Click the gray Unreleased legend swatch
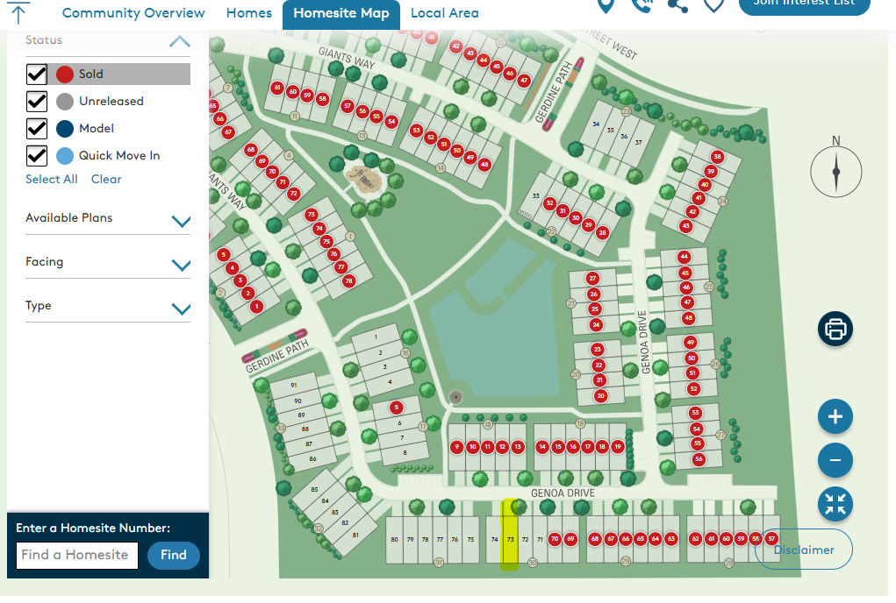This screenshot has width=896, height=603. 65,102
